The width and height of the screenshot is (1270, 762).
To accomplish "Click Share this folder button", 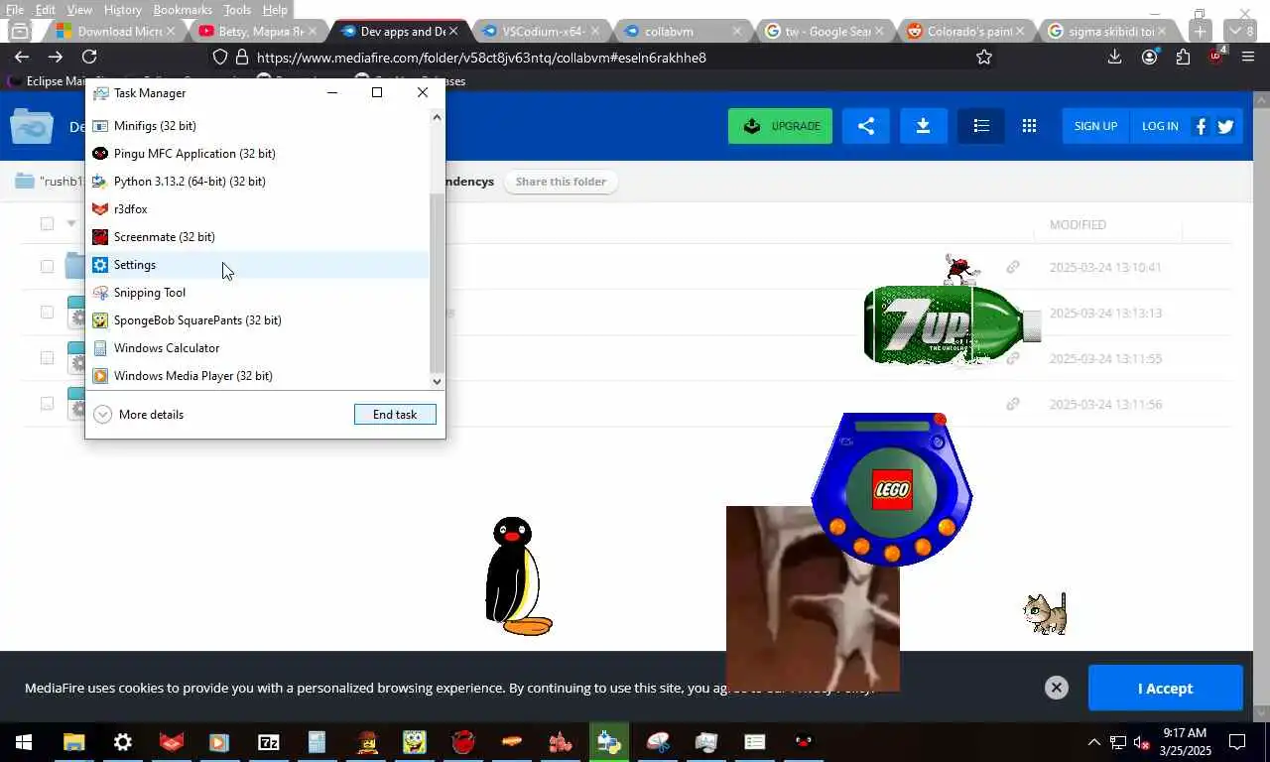I will click(x=561, y=182).
